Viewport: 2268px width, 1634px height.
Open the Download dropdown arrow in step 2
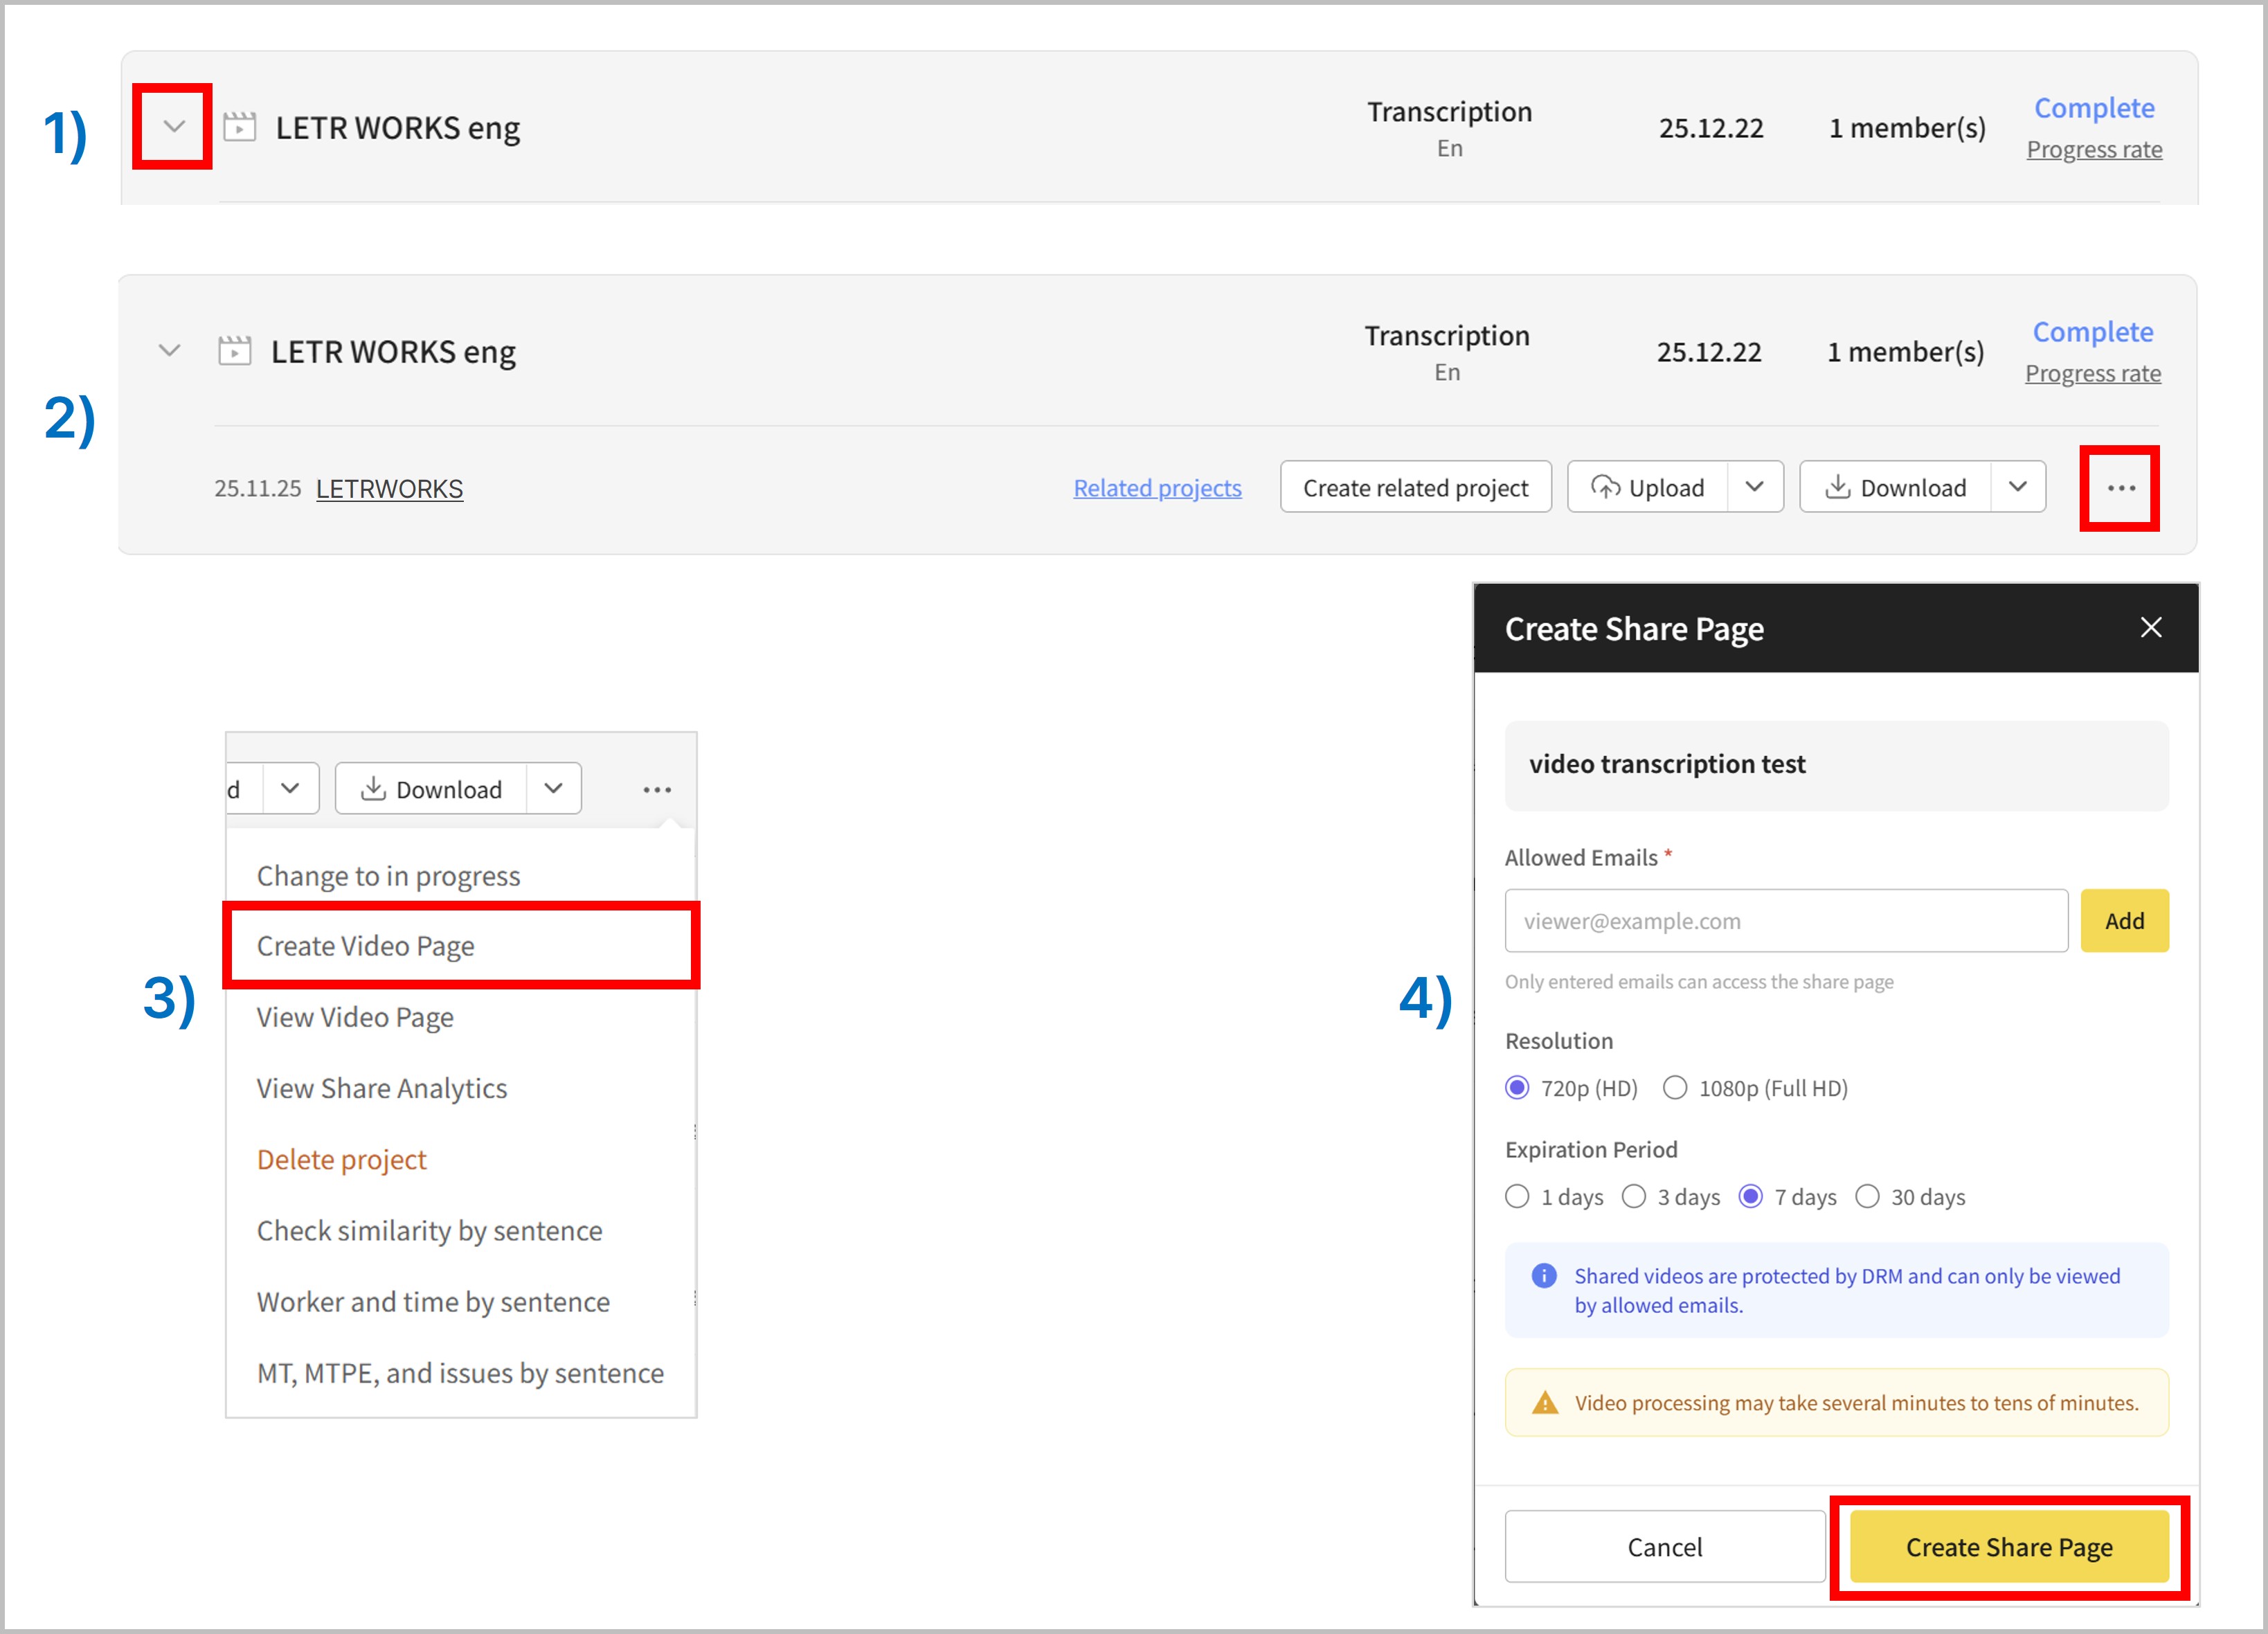tap(2017, 487)
